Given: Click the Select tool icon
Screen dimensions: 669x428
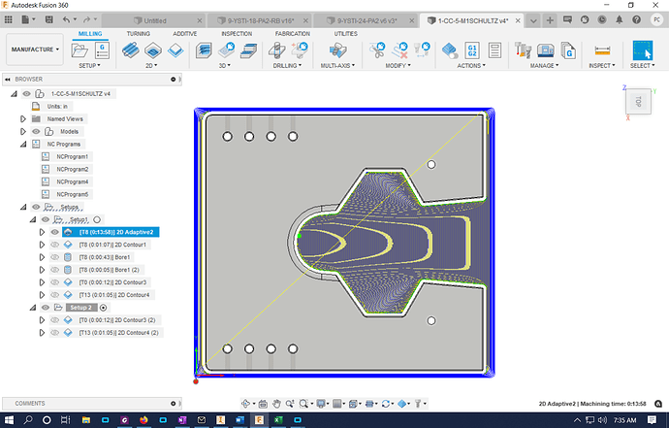Looking at the screenshot, I should click(x=643, y=49).
